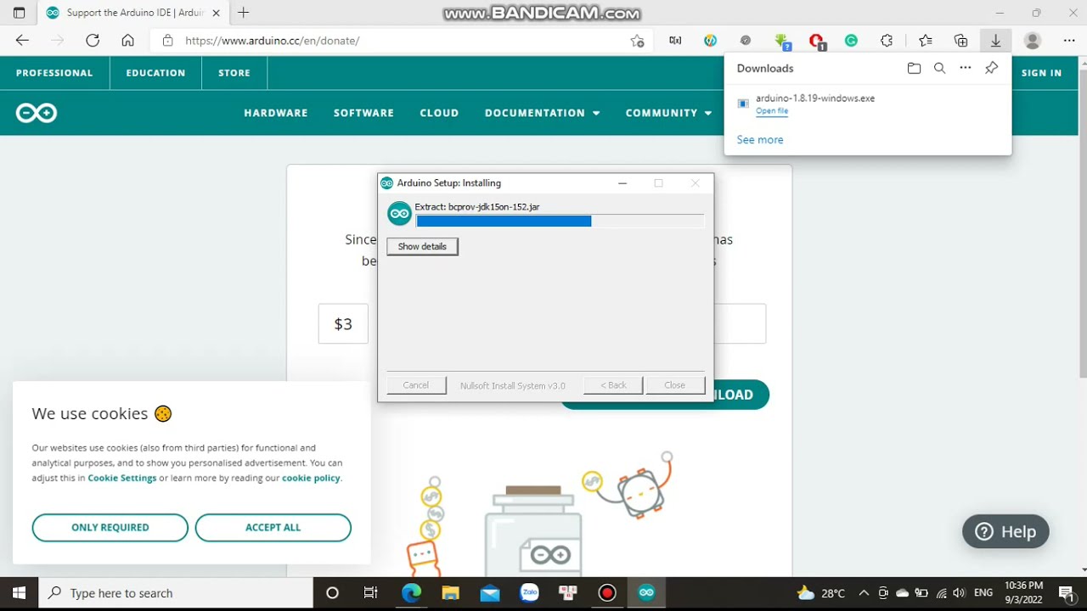Click the red Opera-style extension icon
The height and width of the screenshot is (611, 1087).
pos(817,41)
